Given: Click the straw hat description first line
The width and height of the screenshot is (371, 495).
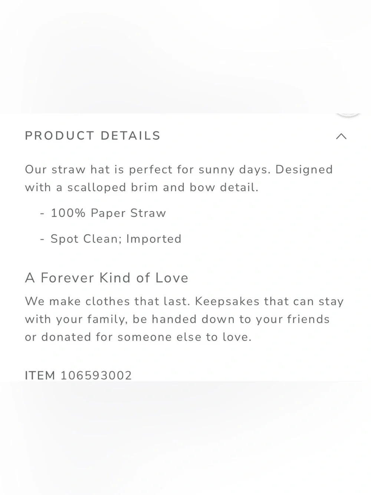Looking at the screenshot, I should coord(179,170).
